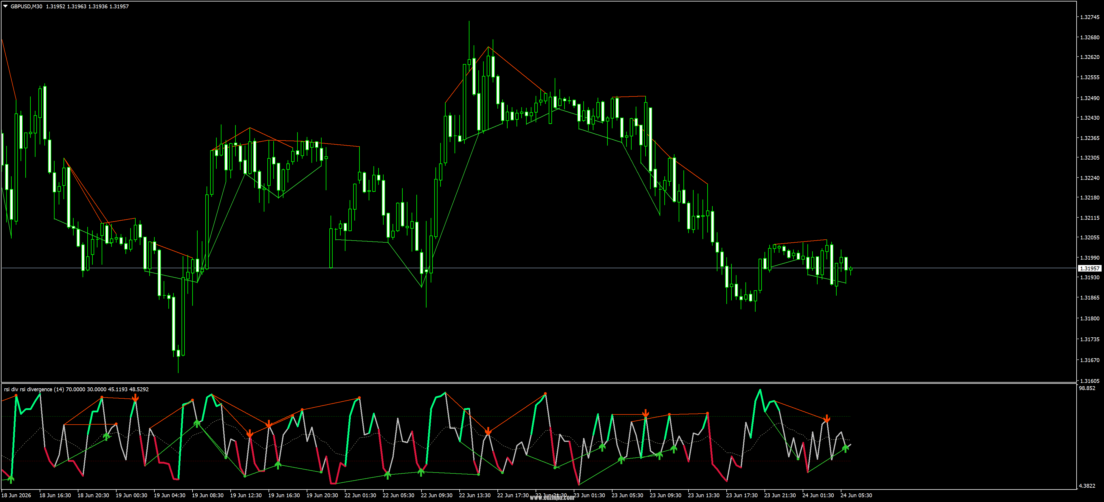This screenshot has height=502, width=1104.
Task: Click the 1.32745 price axis label
Action: (x=1089, y=17)
